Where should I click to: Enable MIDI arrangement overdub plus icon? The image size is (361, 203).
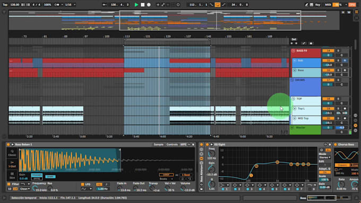pyautogui.click(x=158, y=5)
